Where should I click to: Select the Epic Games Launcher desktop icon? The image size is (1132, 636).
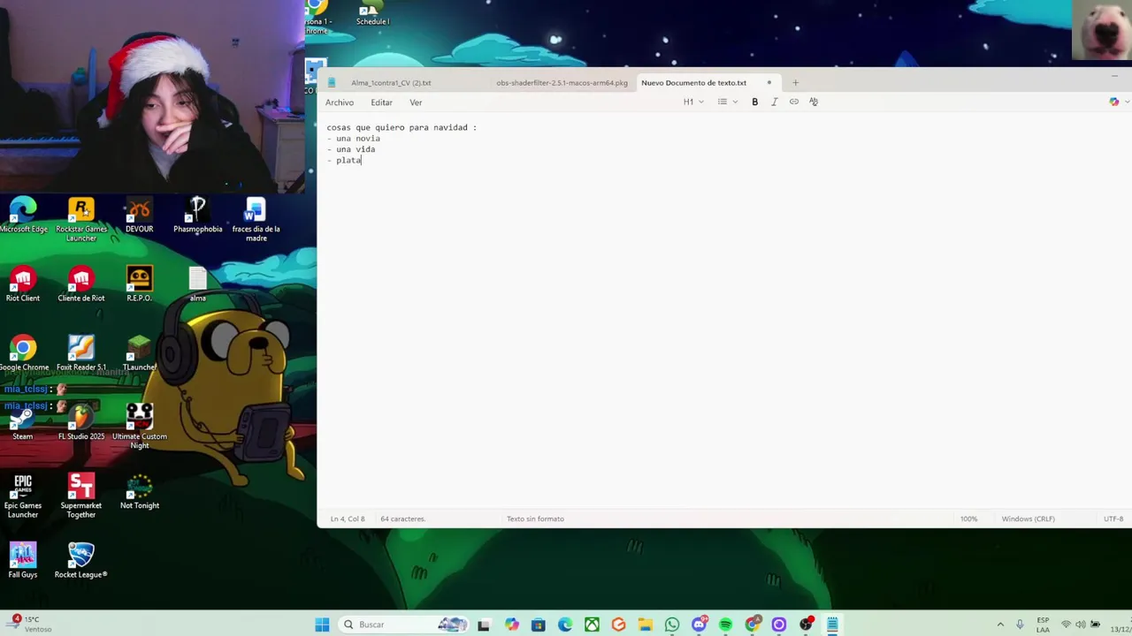click(23, 496)
